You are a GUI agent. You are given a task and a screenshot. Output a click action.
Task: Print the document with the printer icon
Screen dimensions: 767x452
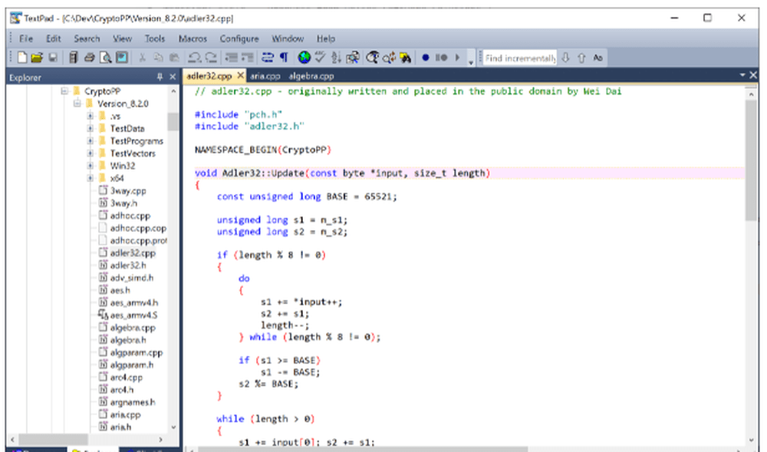(89, 58)
